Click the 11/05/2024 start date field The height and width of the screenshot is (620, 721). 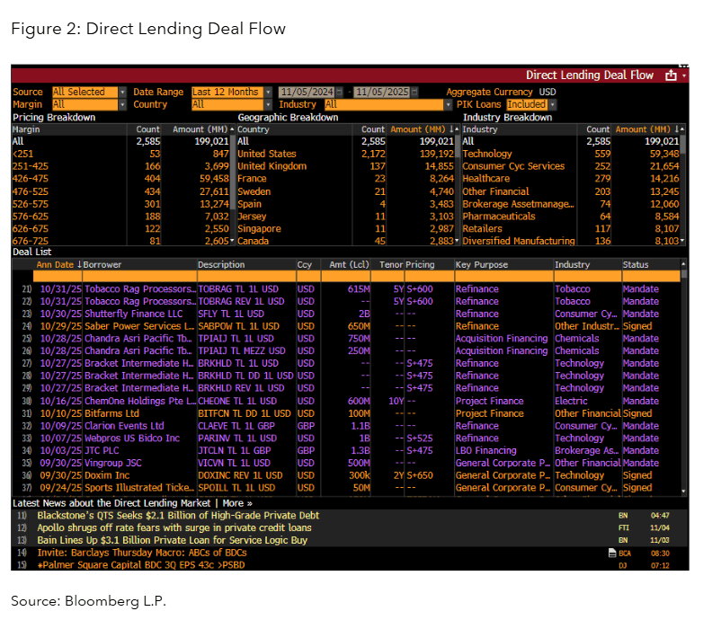tap(304, 91)
